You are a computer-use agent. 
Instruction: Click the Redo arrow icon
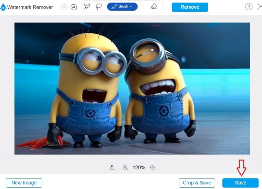[x=74, y=7]
